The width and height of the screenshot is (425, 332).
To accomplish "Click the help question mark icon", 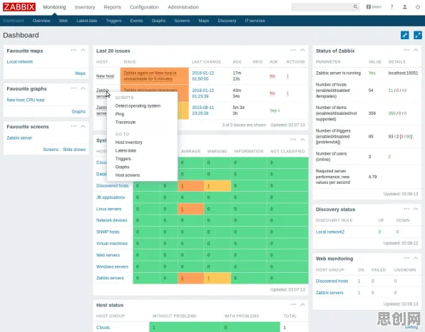I will coord(391,7).
